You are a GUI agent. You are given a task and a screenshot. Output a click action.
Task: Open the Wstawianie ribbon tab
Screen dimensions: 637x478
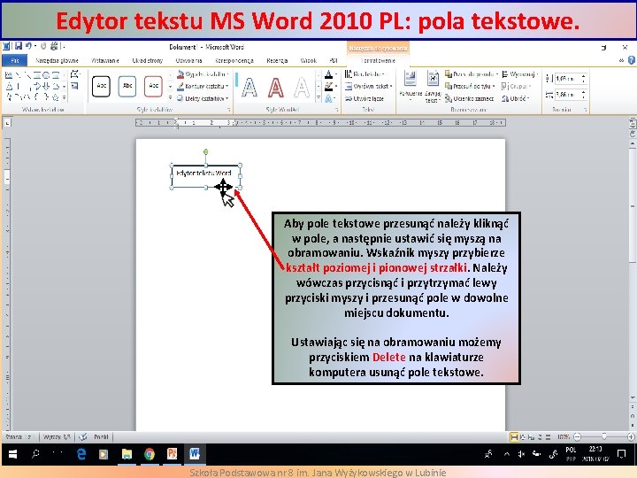pos(105,60)
